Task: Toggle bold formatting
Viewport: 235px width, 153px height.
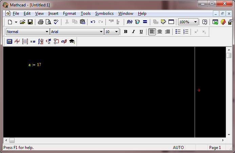Action: [125, 32]
